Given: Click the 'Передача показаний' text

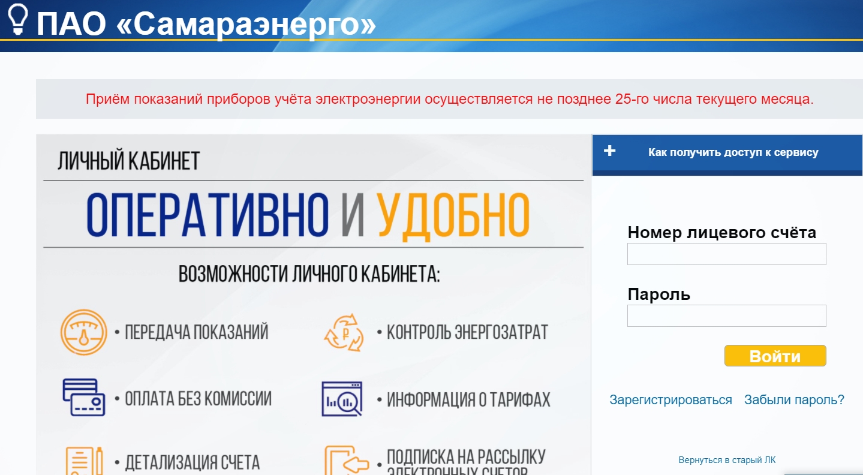Looking at the screenshot, I should 196,332.
